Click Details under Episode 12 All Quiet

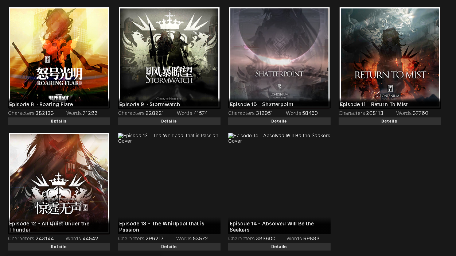click(x=59, y=247)
